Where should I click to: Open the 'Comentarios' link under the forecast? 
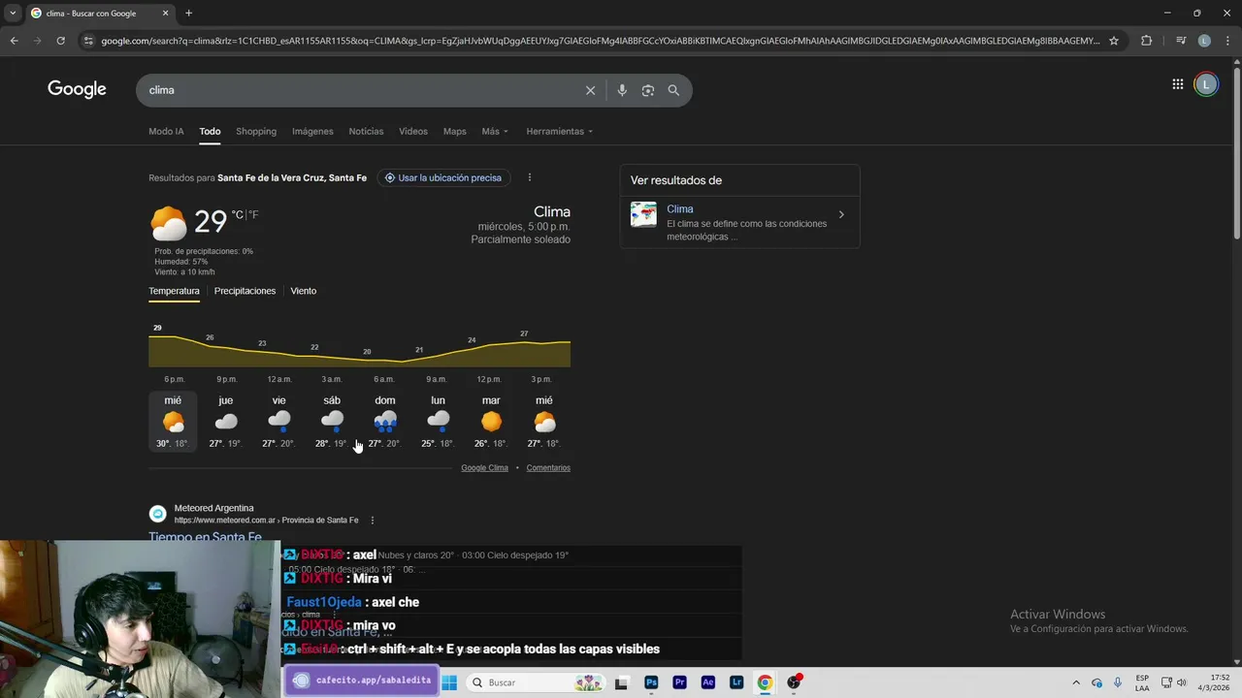pyautogui.click(x=548, y=467)
